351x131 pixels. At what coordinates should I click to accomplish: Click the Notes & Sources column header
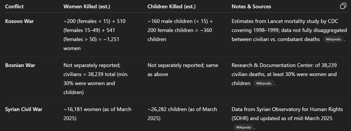(x=251, y=7)
